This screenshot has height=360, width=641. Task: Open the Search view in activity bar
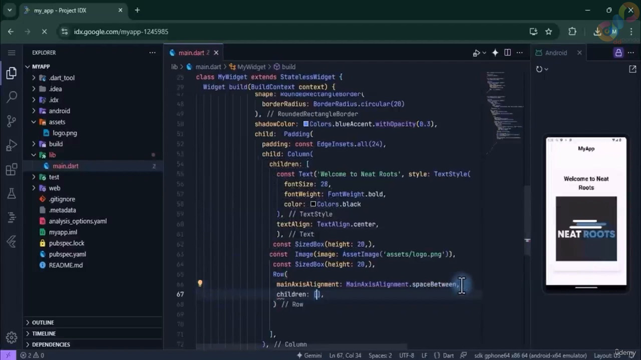click(x=12, y=97)
